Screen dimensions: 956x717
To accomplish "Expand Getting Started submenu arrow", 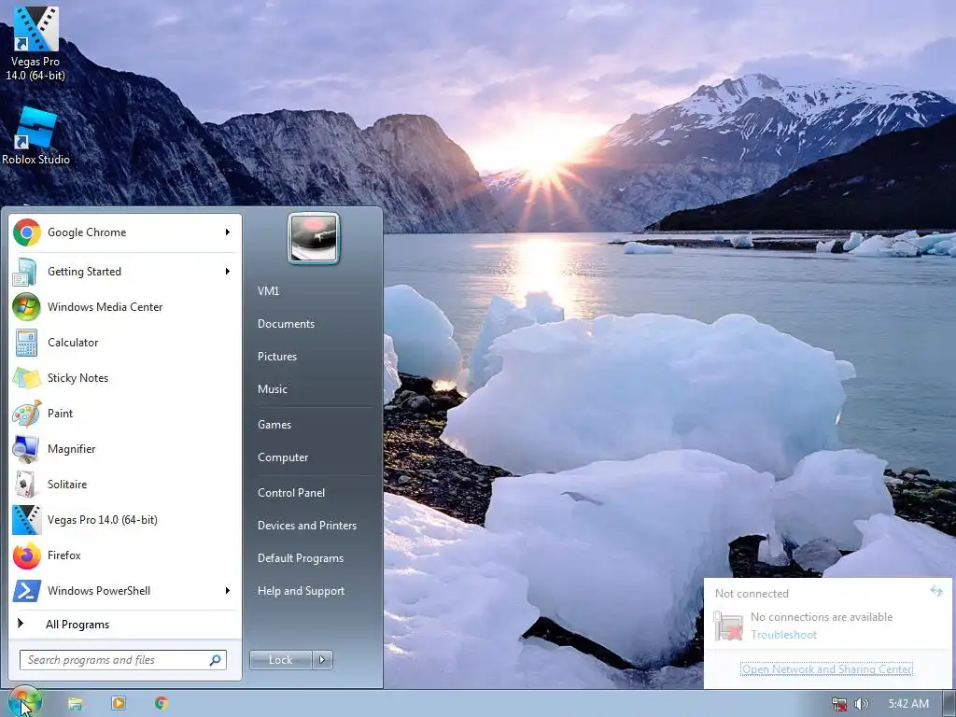I will pyautogui.click(x=228, y=272).
